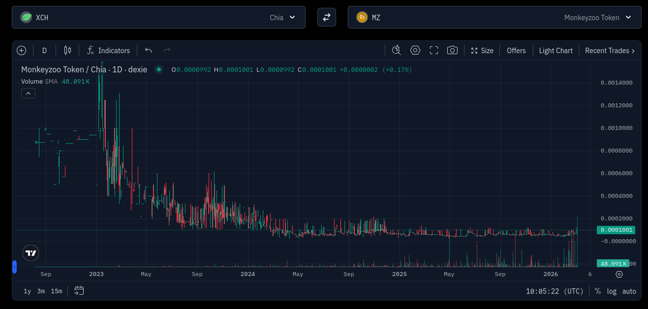The height and width of the screenshot is (309, 648).
Task: Click the Size button
Action: click(482, 50)
